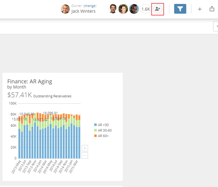
Task: Click the 16,096.91 data label
Action: (50, 113)
